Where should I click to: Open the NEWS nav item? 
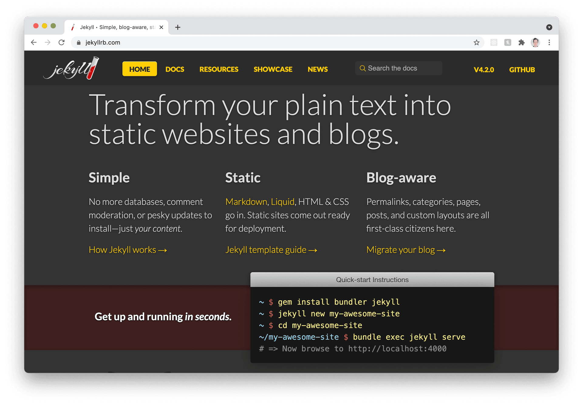point(318,69)
